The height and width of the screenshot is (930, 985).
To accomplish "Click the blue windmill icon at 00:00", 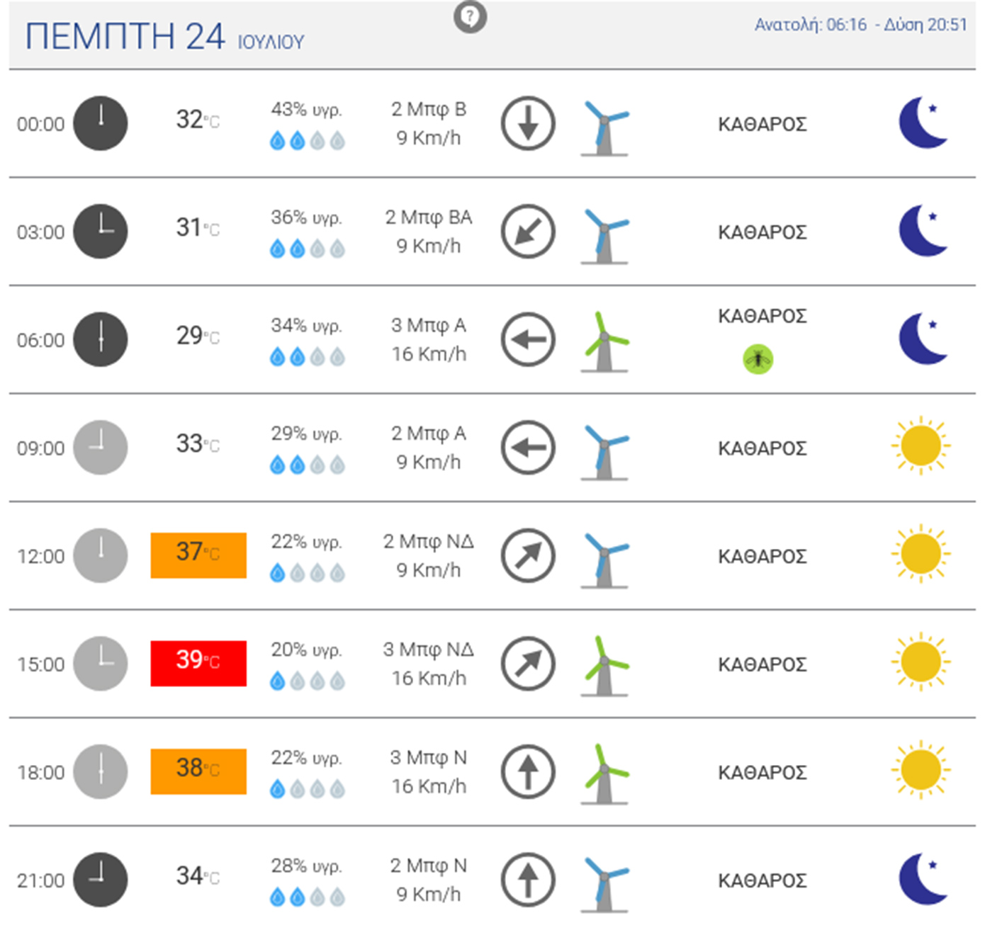I will point(604,127).
